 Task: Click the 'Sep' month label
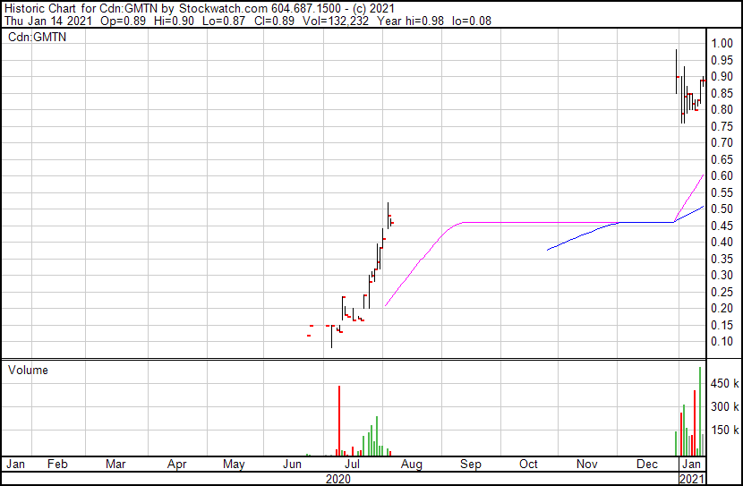471,465
